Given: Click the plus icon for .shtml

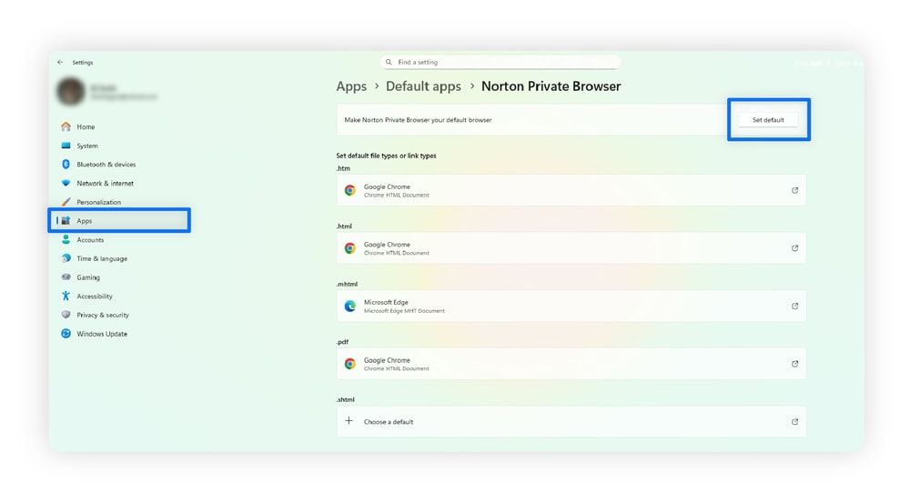Looking at the screenshot, I should coord(349,421).
